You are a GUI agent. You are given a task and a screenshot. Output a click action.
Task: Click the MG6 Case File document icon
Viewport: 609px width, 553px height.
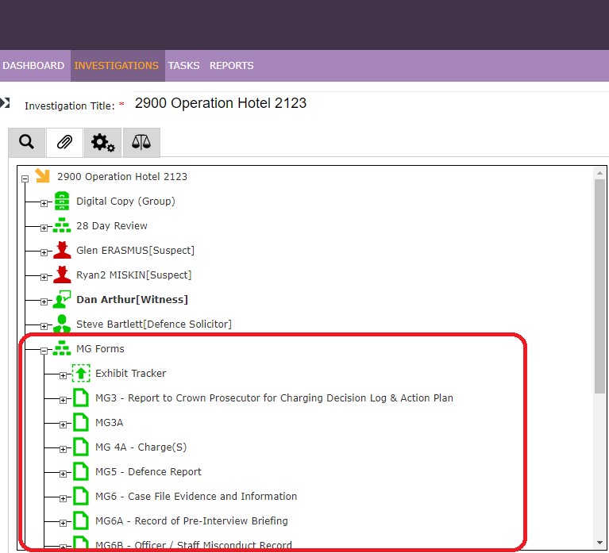[81, 496]
